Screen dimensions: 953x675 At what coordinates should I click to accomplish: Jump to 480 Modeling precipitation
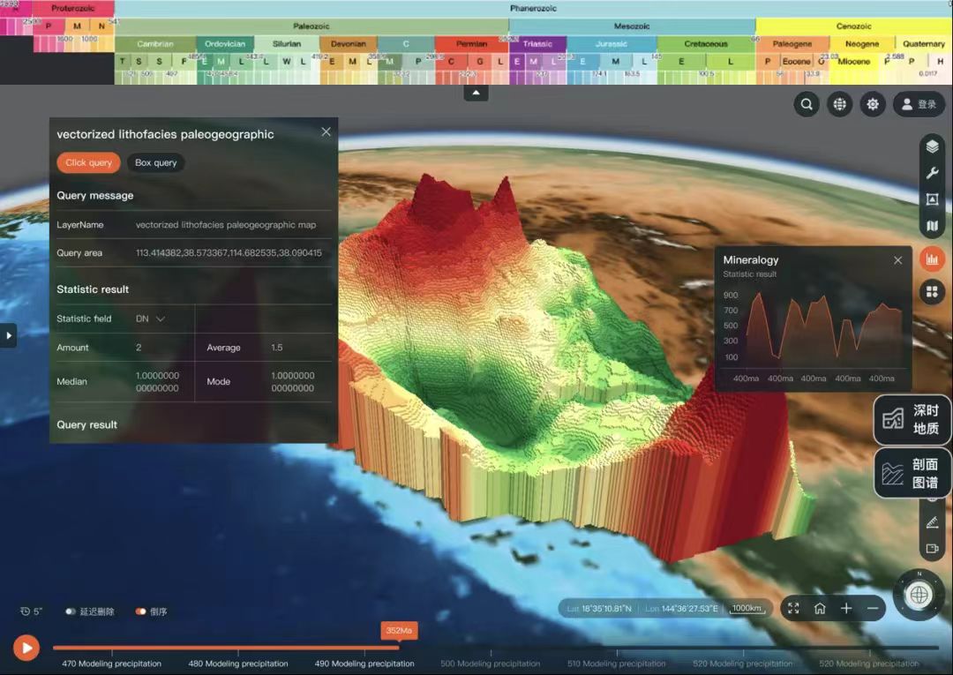[238, 664]
